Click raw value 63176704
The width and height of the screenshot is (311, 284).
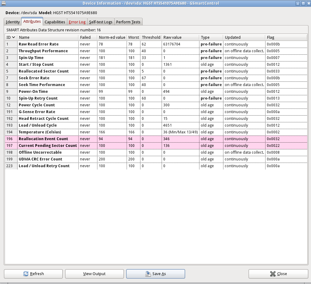pyautogui.click(x=172, y=44)
